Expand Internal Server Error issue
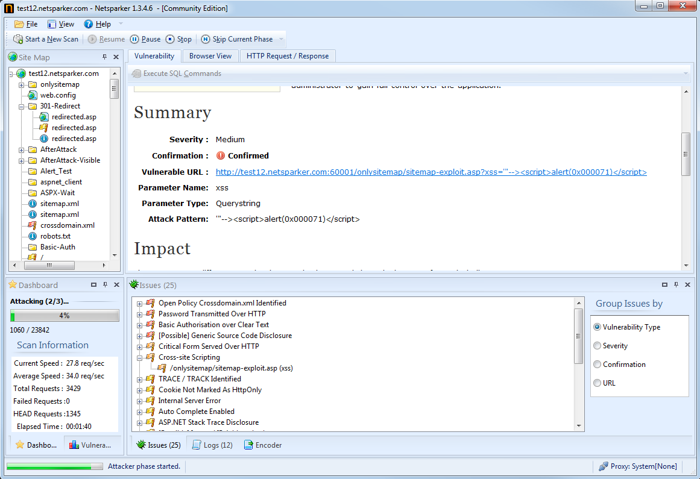 pos(139,401)
